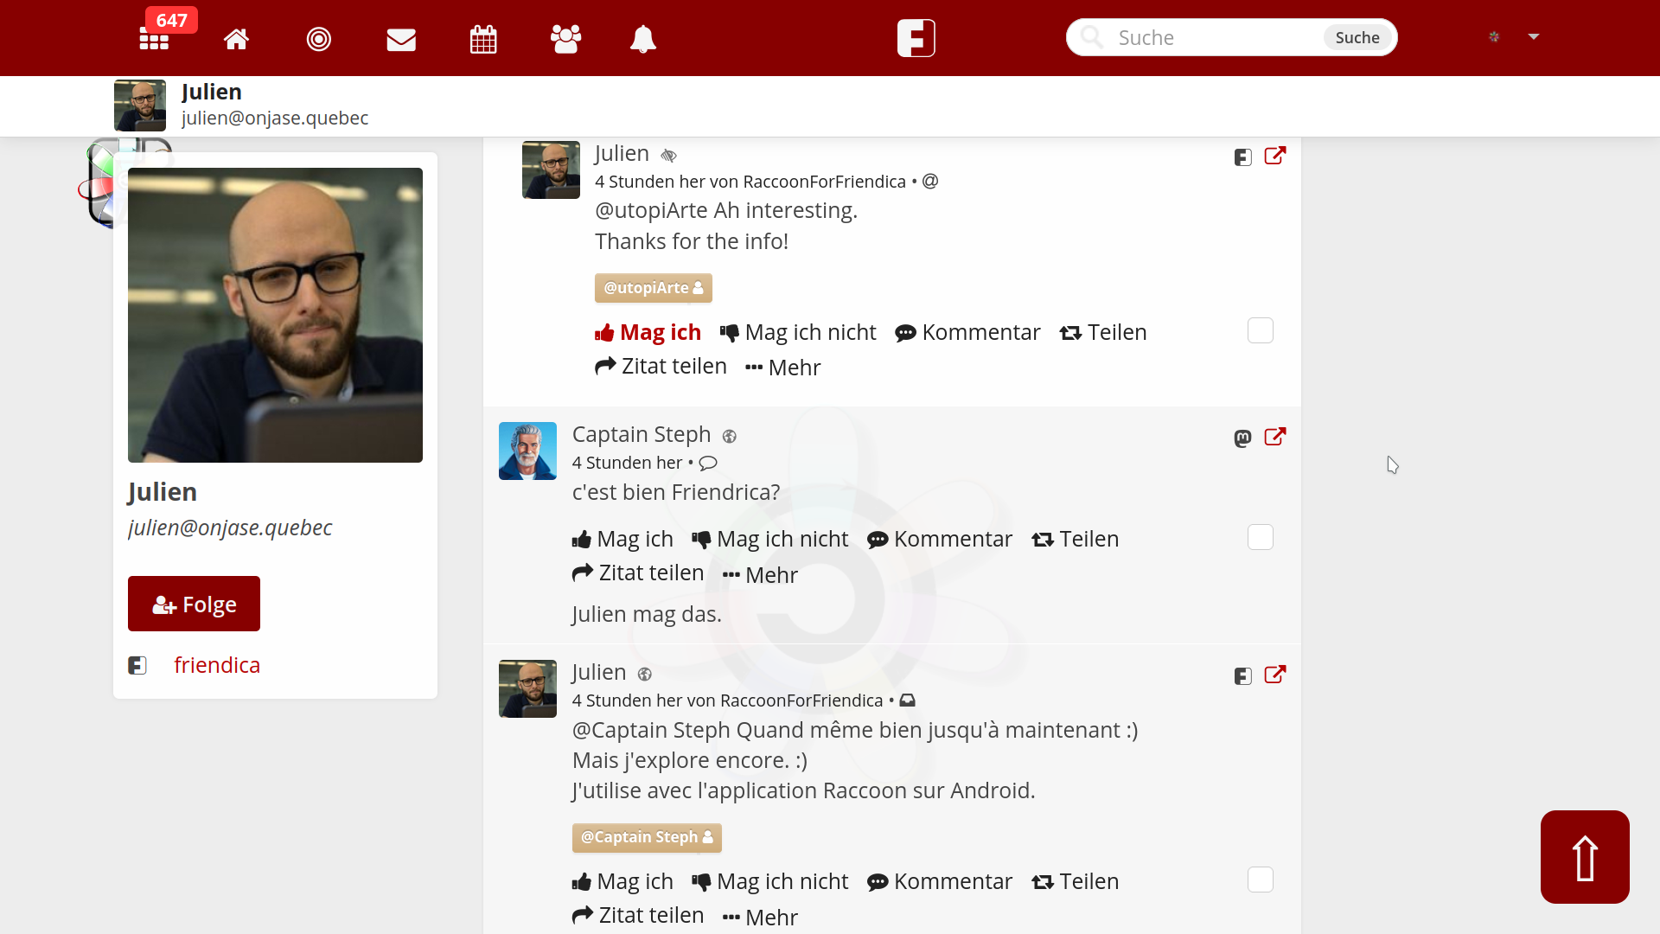Click Mag ich nicht on Captain Steph post

point(770,539)
